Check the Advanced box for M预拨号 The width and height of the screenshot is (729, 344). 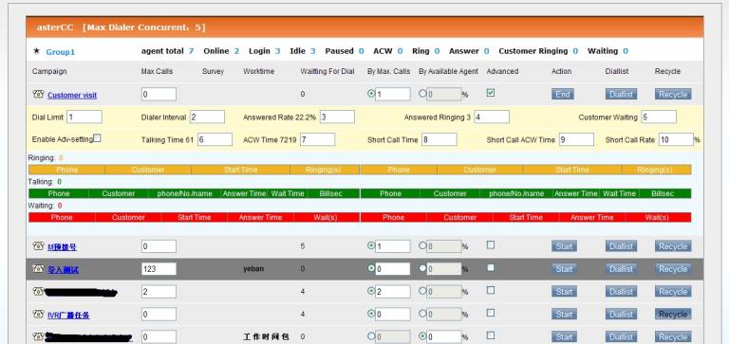491,244
